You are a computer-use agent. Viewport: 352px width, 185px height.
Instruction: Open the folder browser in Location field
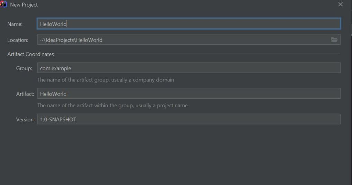pyautogui.click(x=334, y=40)
